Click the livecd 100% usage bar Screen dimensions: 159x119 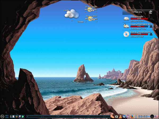coord(139,34)
